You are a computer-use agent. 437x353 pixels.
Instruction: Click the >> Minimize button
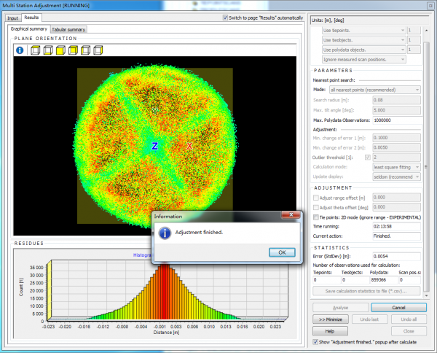[331, 319]
